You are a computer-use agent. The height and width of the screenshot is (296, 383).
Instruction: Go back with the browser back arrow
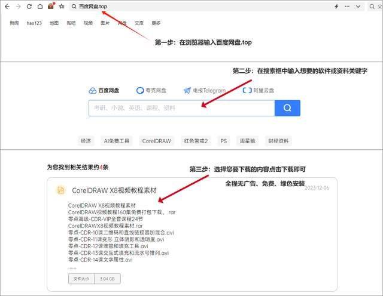7,7
